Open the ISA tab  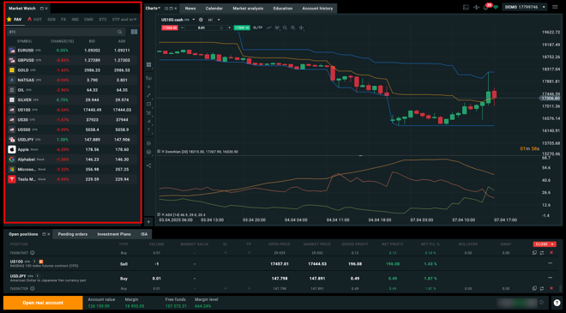tap(144, 234)
